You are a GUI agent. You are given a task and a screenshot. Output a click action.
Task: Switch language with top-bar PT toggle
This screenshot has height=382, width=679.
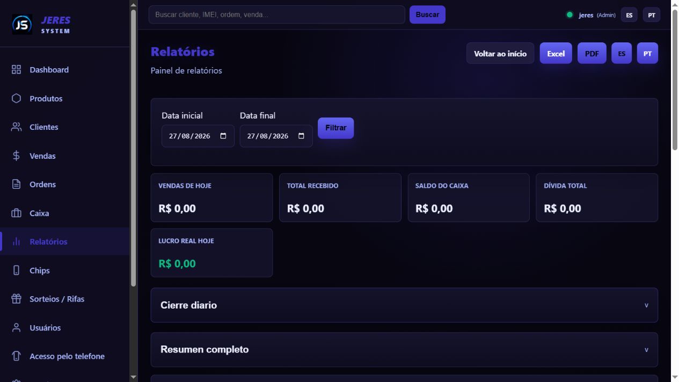pyautogui.click(x=652, y=15)
